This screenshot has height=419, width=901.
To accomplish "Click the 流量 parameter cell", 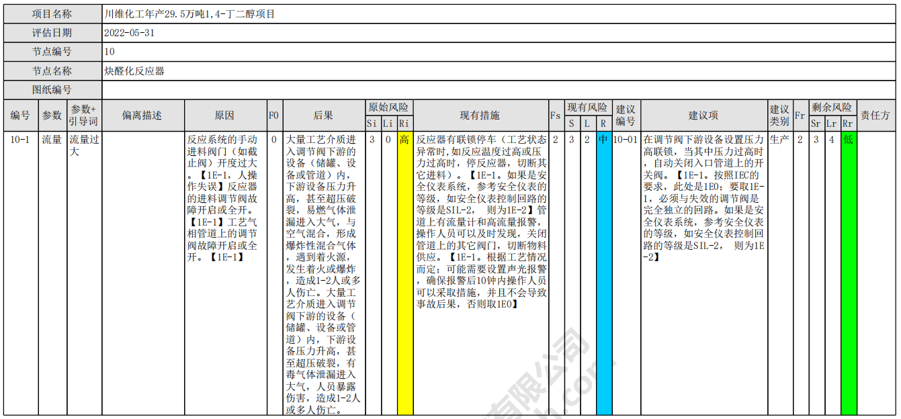I will pos(52,273).
